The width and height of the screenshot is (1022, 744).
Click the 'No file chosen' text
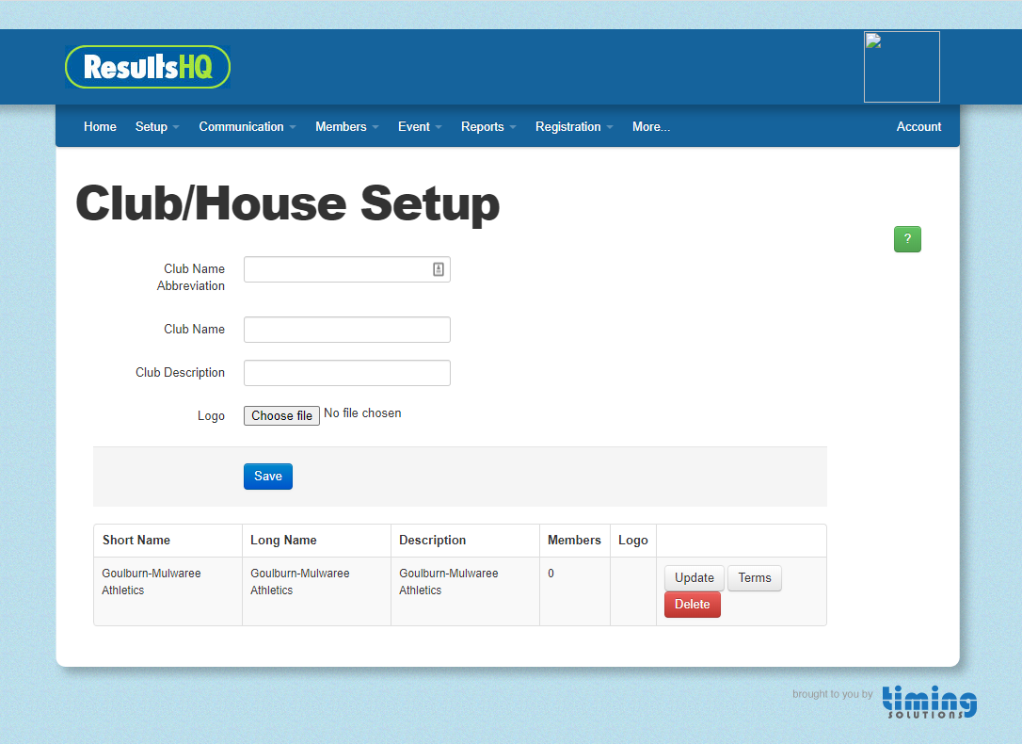[362, 412]
